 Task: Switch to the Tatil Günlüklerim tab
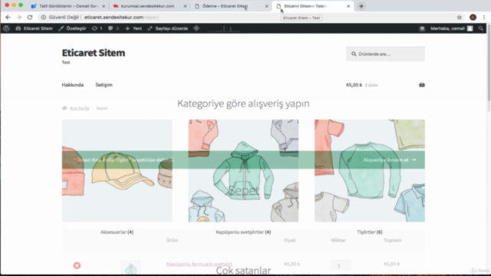[x=69, y=6]
